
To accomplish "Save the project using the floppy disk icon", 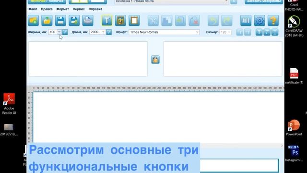I will [60, 20].
